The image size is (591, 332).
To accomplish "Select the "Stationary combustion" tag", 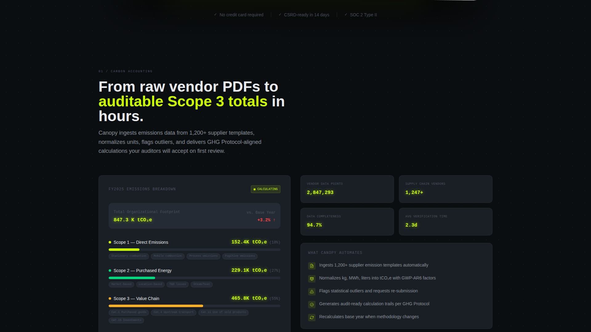I will tap(129, 256).
